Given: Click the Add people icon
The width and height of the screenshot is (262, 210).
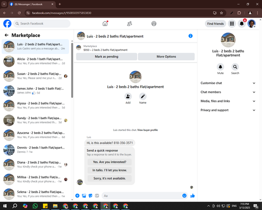Looking at the screenshot, I should click(x=128, y=97).
